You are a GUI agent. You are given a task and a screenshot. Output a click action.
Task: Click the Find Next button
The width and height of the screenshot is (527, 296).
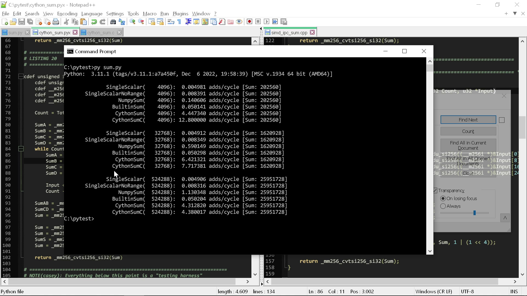pos(468,120)
